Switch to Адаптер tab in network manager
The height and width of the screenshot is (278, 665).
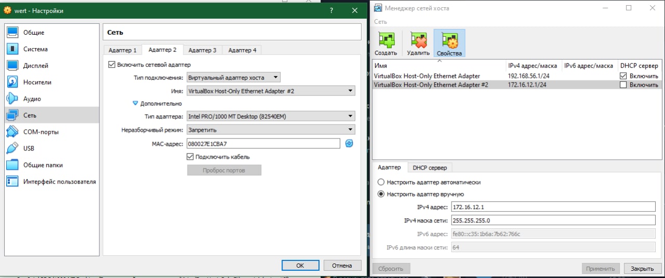[x=389, y=167]
